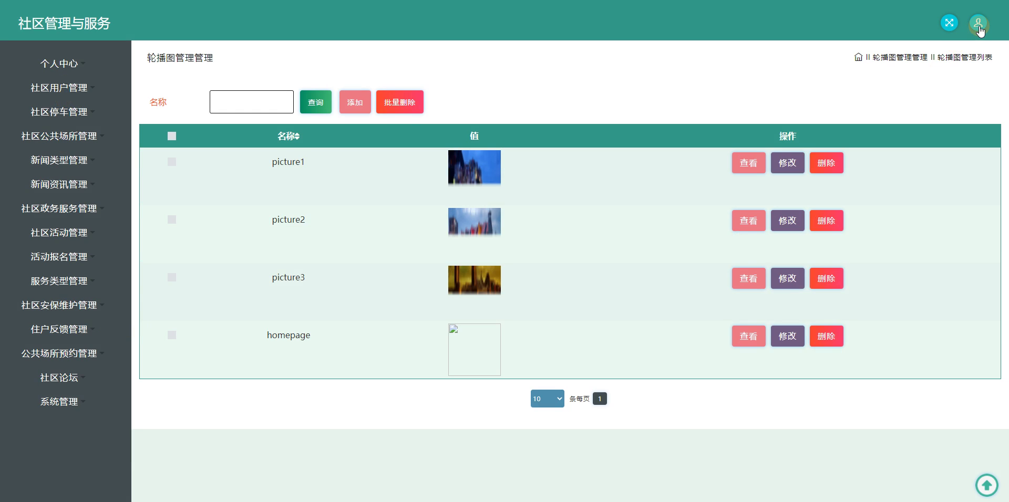The width and height of the screenshot is (1009, 502).
Task: Click the 社区管理与服务 site title
Action: tap(64, 23)
